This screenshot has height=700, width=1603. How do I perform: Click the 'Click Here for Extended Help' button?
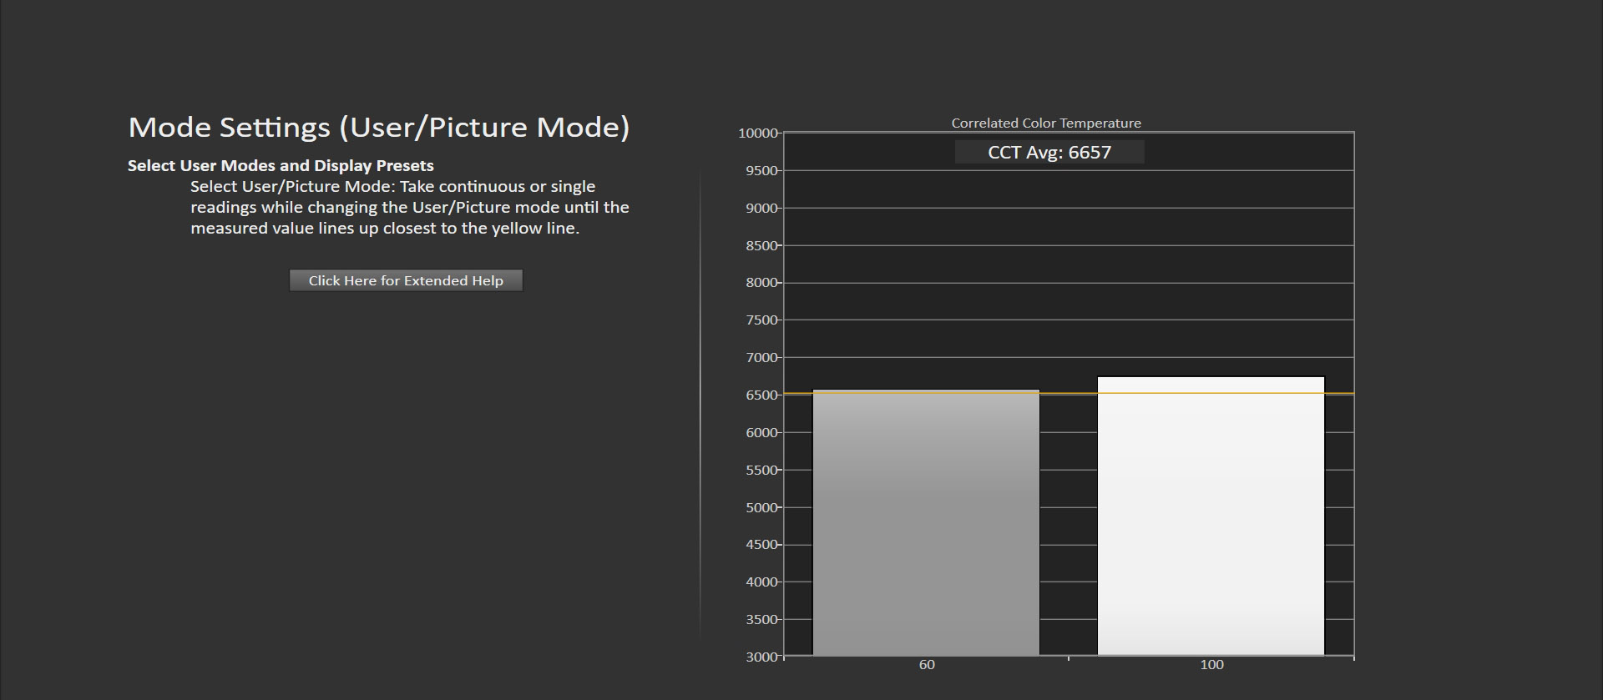coord(406,280)
